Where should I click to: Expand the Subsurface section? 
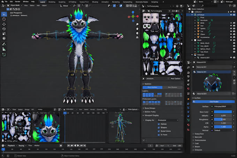(x=198, y=134)
